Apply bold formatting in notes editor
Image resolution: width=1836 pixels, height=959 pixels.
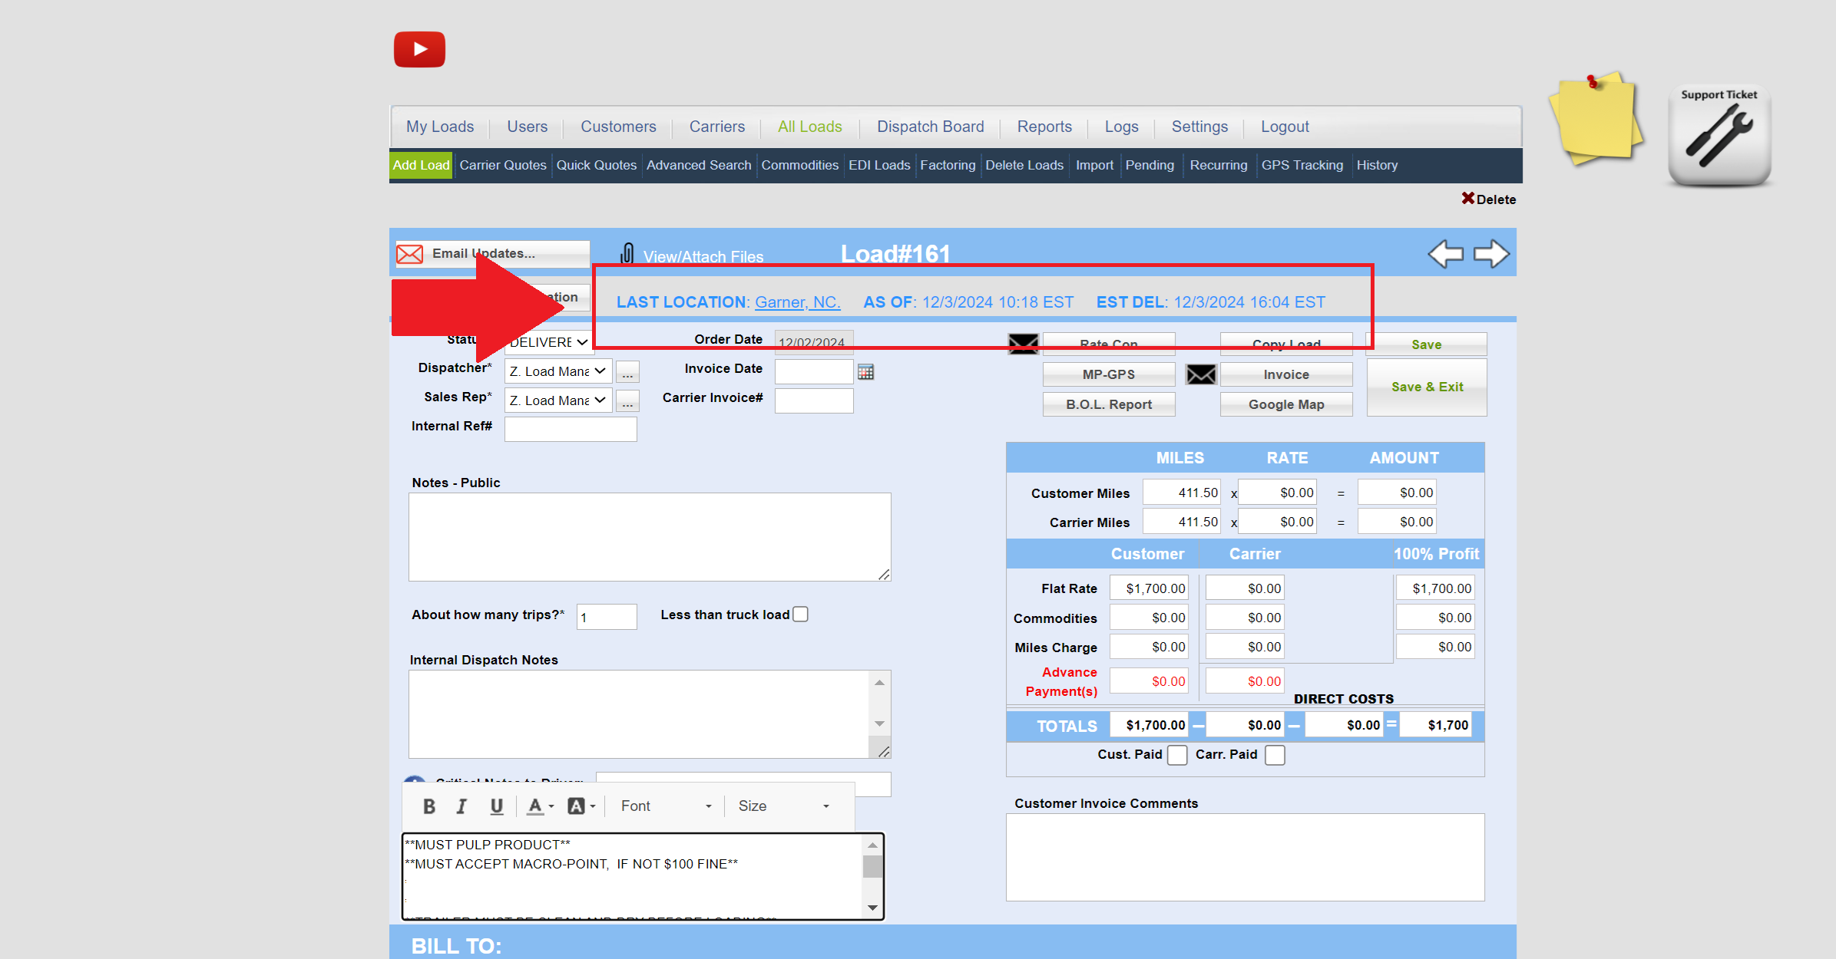(x=429, y=806)
